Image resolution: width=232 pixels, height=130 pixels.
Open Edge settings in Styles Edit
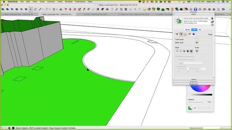pyautogui.click(x=177, y=34)
